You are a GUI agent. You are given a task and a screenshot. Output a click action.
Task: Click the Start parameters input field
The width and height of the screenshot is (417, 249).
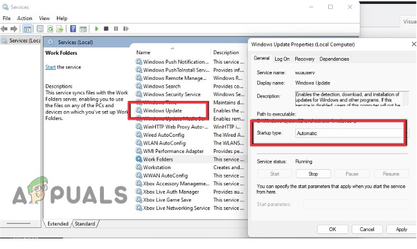(356, 204)
